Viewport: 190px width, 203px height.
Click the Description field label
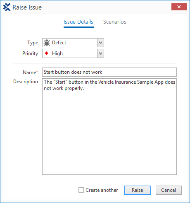(x=26, y=82)
